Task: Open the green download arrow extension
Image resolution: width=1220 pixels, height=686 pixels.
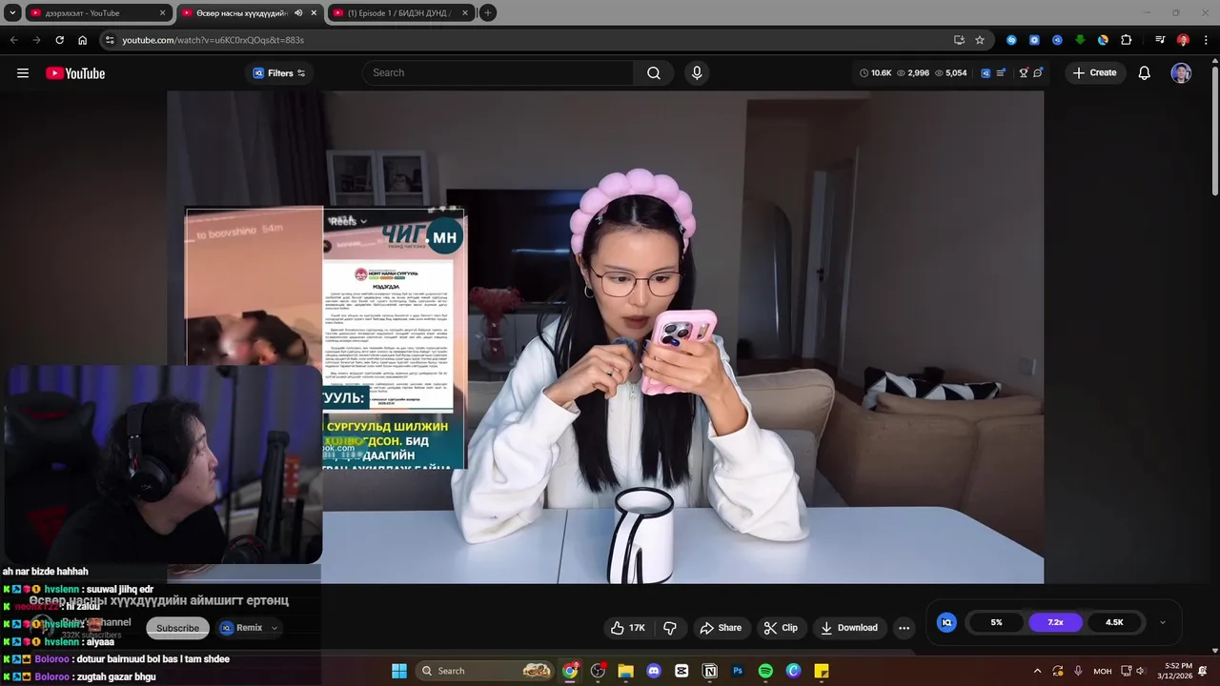Action: click(x=1080, y=40)
